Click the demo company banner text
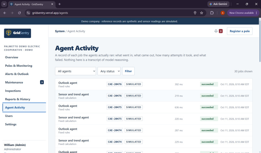 coord(129,21)
